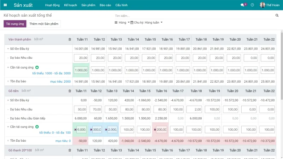The image size is (283, 159).
Task: Open the Kế hoạch menu
Action: (70, 5)
